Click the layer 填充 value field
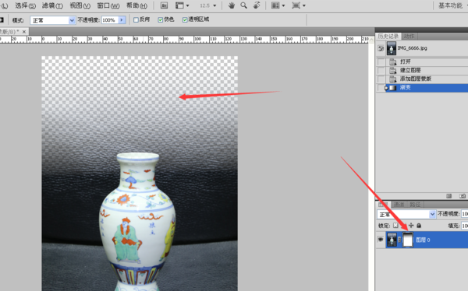The height and width of the screenshot is (291, 468). 464,226
